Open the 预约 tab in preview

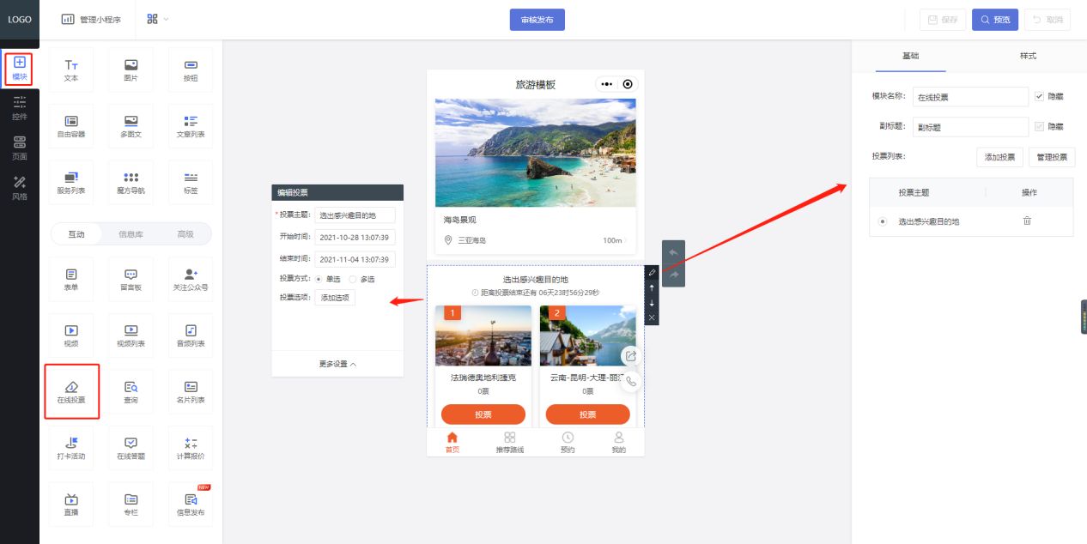click(x=567, y=442)
